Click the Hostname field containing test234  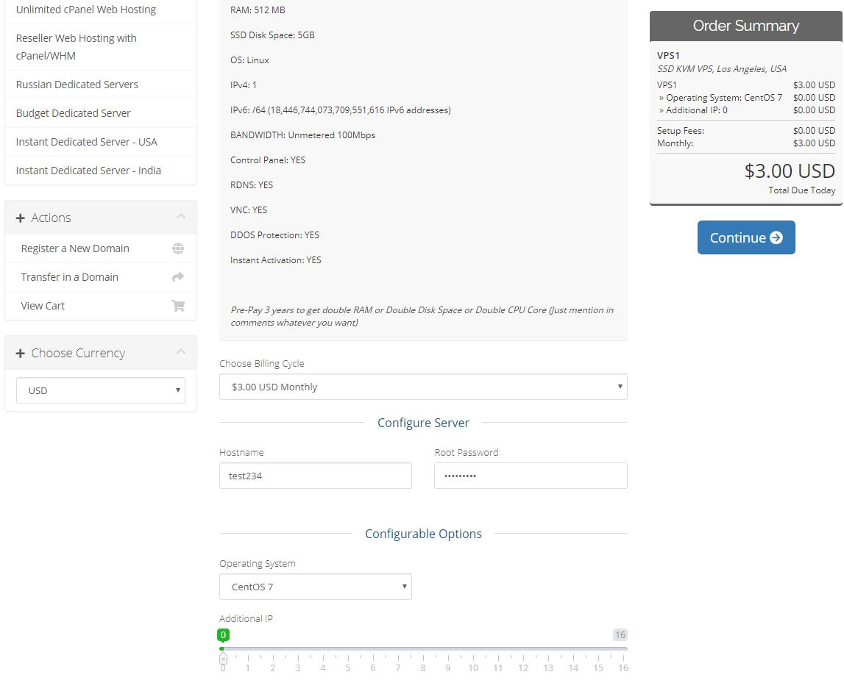[315, 476]
